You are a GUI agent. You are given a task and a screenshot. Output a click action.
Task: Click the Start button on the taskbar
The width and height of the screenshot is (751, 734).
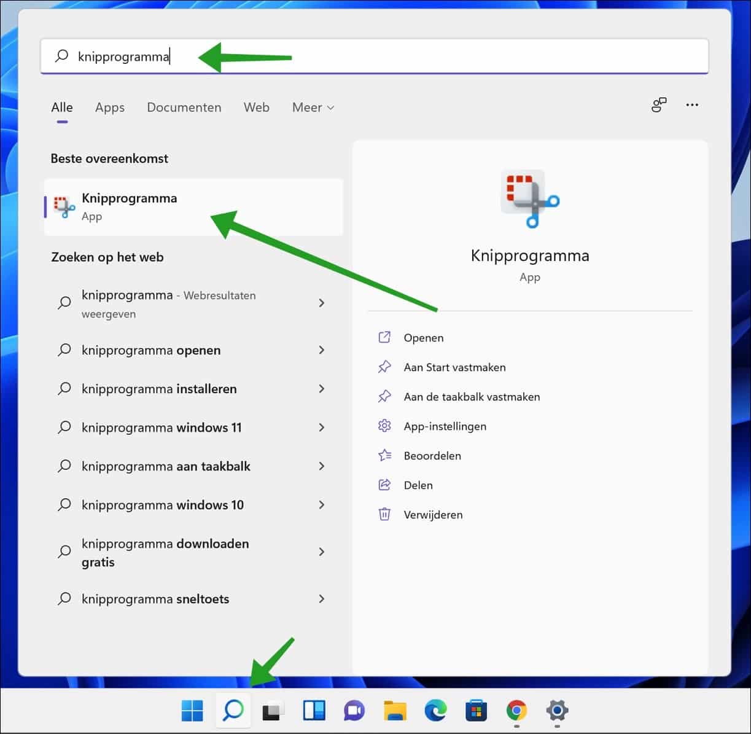[192, 710]
